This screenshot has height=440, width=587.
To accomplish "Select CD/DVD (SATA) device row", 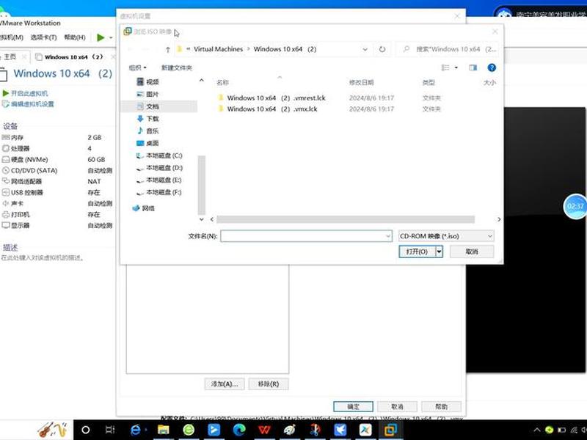I will click(x=56, y=171).
